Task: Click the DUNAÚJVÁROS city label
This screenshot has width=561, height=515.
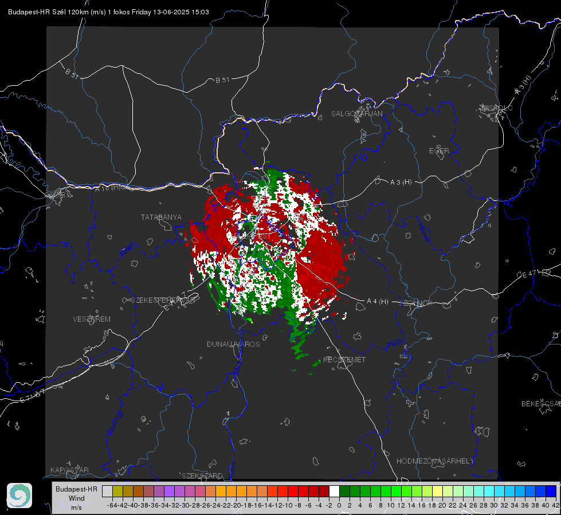Action: pyautogui.click(x=233, y=344)
